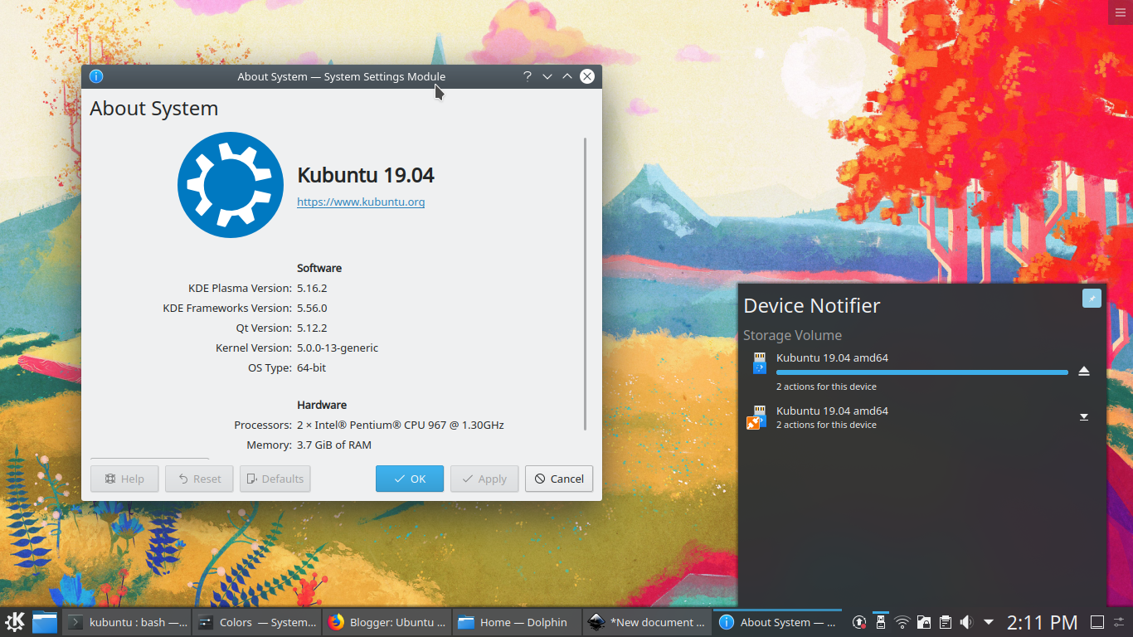Click the About System vertical scrollbar
This screenshot has width=1133, height=637.
[x=586, y=284]
